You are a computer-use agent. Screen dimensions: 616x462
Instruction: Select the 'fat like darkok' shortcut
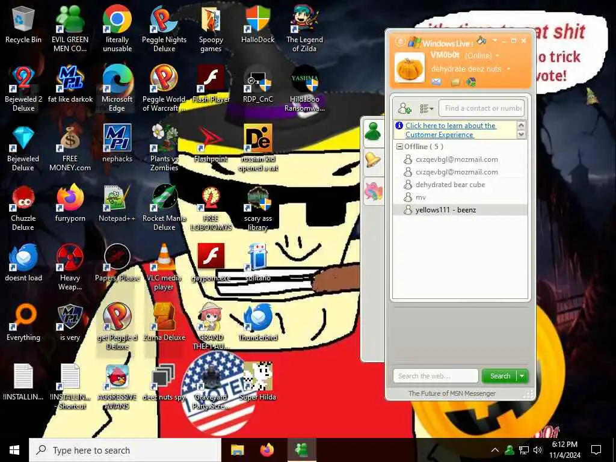click(70, 85)
